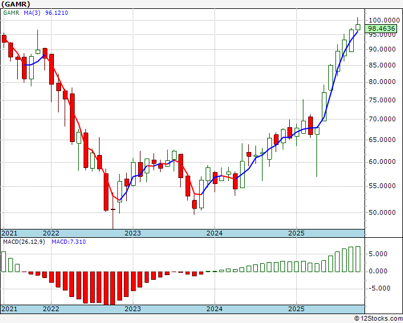Click the last green MACD histogram bar
This screenshot has height=323, width=403.
(x=358, y=259)
